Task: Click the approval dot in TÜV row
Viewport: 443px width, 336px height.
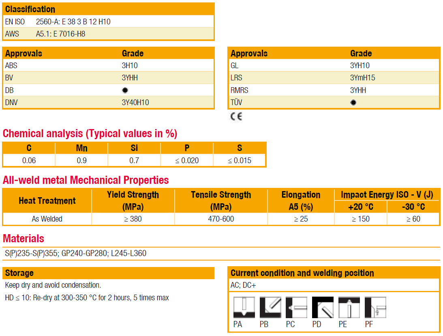Action: click(353, 103)
